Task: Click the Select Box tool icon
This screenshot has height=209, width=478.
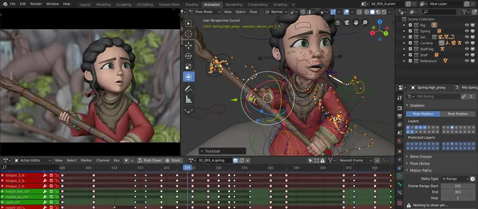Action: pos(188,23)
